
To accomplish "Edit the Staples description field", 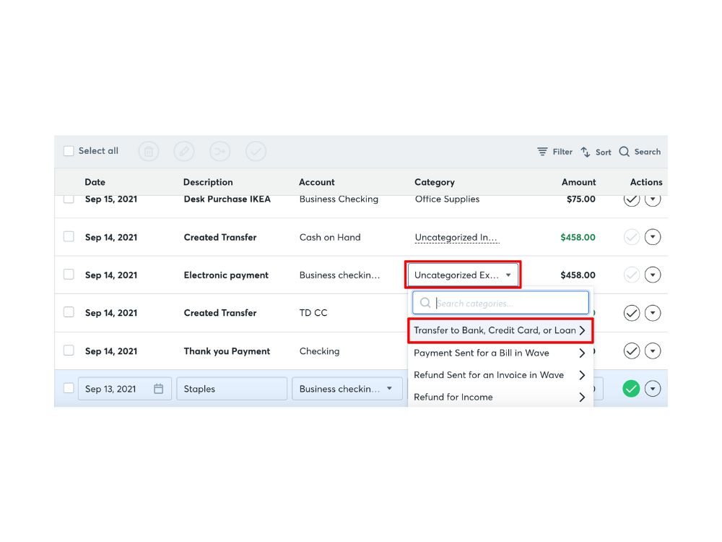I will pos(232,389).
